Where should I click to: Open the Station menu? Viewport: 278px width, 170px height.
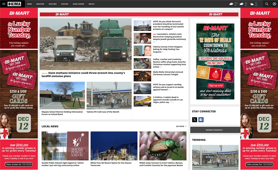coord(65,4)
